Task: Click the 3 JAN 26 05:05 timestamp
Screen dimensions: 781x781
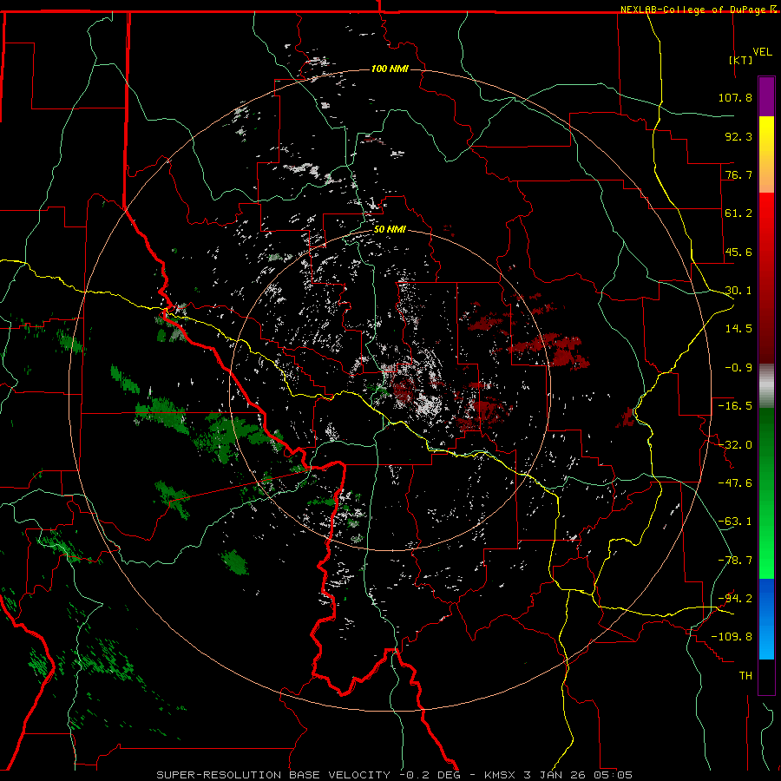Action: point(578,775)
